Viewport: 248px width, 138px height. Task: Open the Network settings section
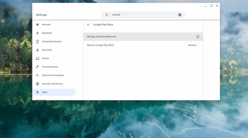point(46,24)
